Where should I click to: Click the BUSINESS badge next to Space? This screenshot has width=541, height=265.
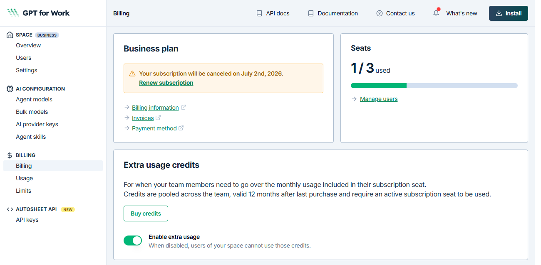click(47, 35)
